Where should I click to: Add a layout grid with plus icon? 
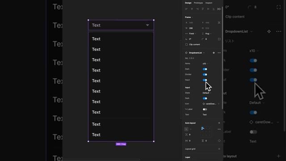[219, 149]
